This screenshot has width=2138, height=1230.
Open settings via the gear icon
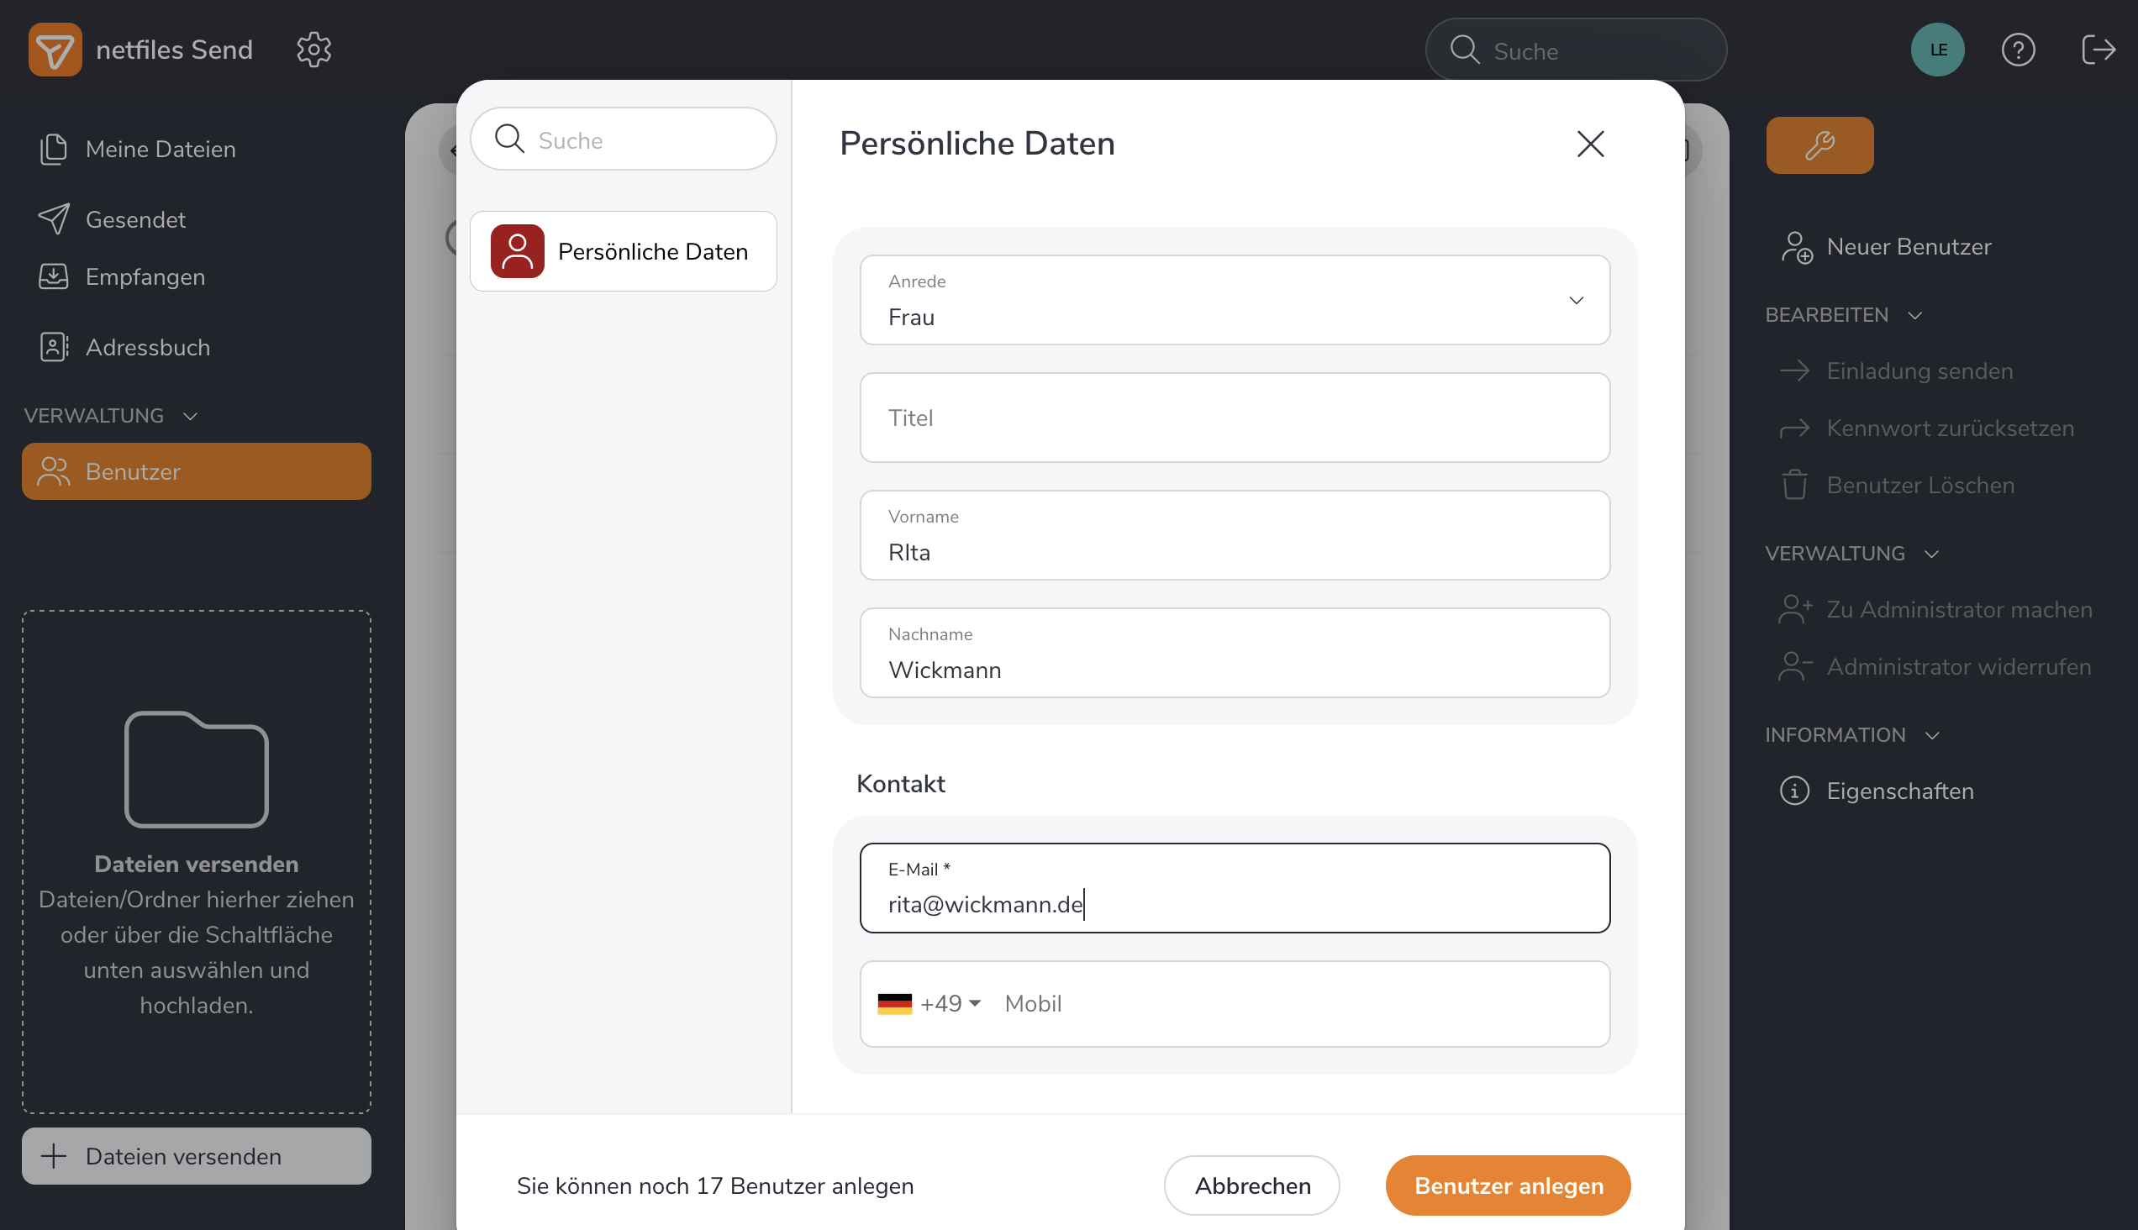[313, 50]
